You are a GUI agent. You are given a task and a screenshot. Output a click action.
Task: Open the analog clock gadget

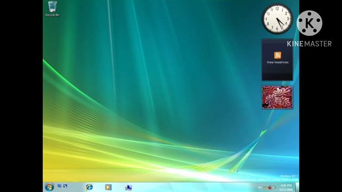pos(277,19)
